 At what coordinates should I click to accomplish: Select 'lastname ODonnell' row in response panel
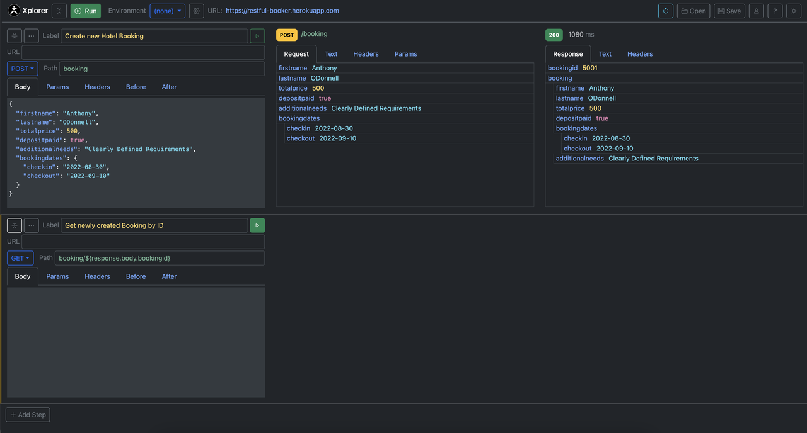[679, 98]
